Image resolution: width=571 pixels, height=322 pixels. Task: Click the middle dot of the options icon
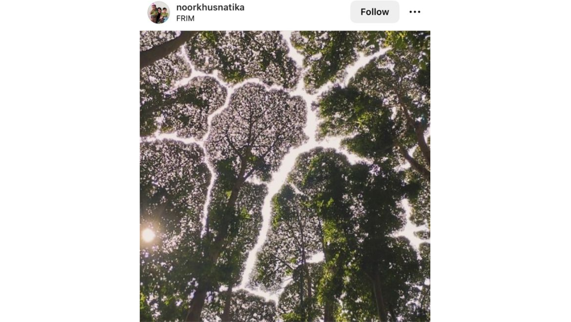click(x=415, y=12)
